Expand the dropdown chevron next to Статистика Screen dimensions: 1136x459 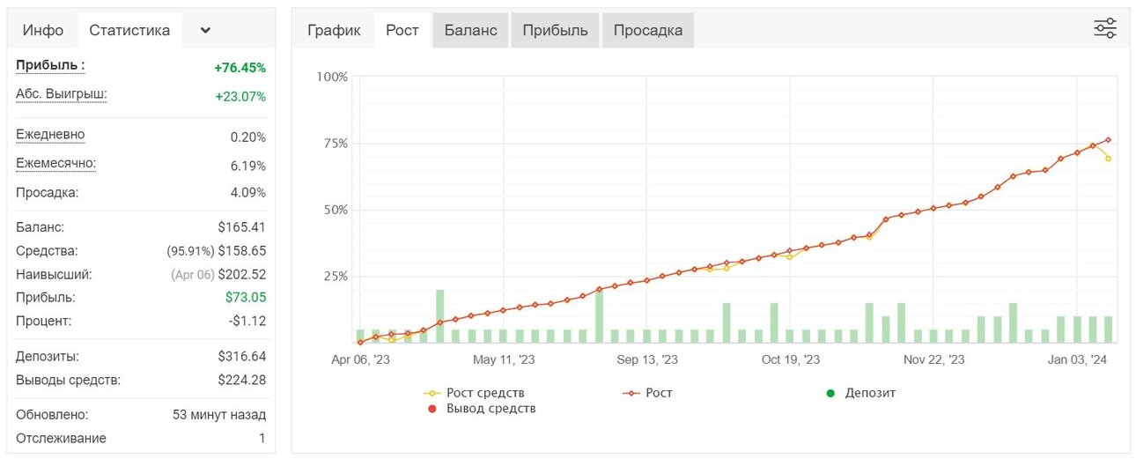[205, 30]
